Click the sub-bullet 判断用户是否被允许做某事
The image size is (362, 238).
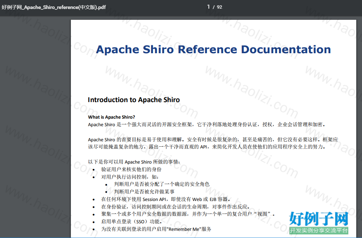coord(144,192)
